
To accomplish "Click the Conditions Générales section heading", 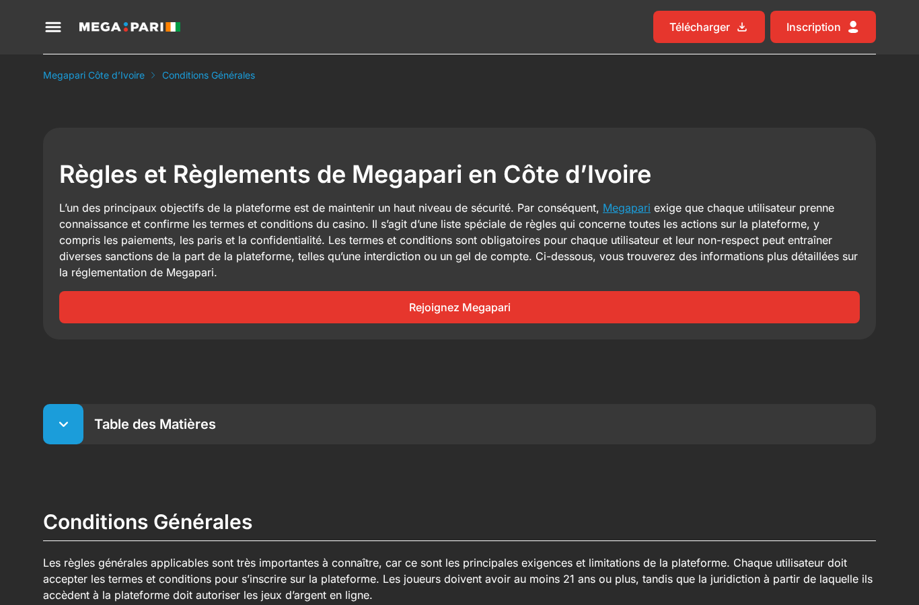I will 147,522.
